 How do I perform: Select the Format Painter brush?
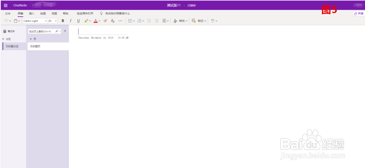(x=105, y=21)
